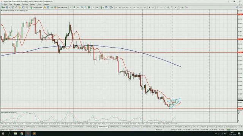243x136 pixels.
Task: Open MetaEditor from the toolbar icon
Action: point(45,8)
